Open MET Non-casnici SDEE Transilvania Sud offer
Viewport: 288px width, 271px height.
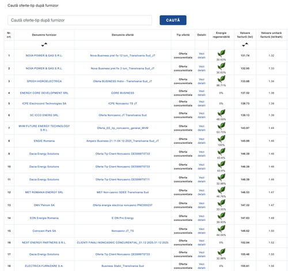pos(123,192)
